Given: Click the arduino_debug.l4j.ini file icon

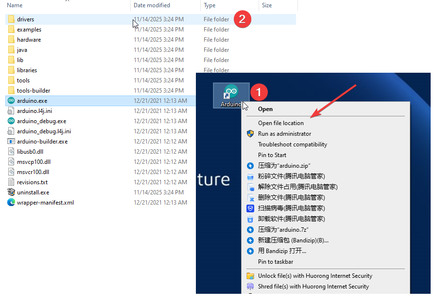Looking at the screenshot, I should [x=11, y=131].
